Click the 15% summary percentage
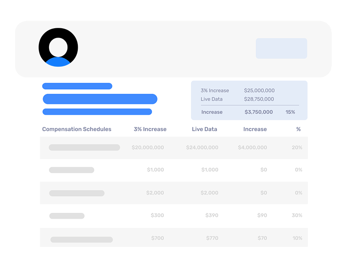The height and width of the screenshot is (266, 346). coord(290,112)
